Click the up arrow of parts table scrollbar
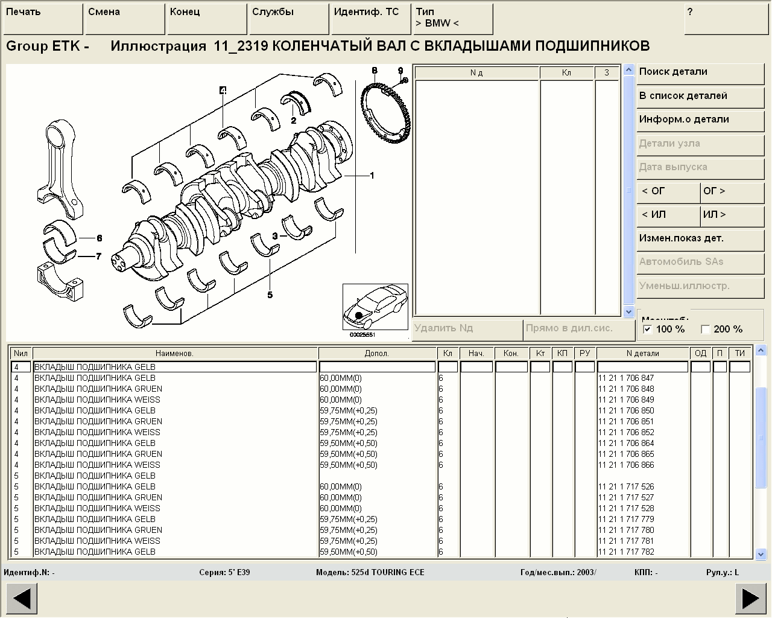The width and height of the screenshot is (772, 618). point(761,351)
